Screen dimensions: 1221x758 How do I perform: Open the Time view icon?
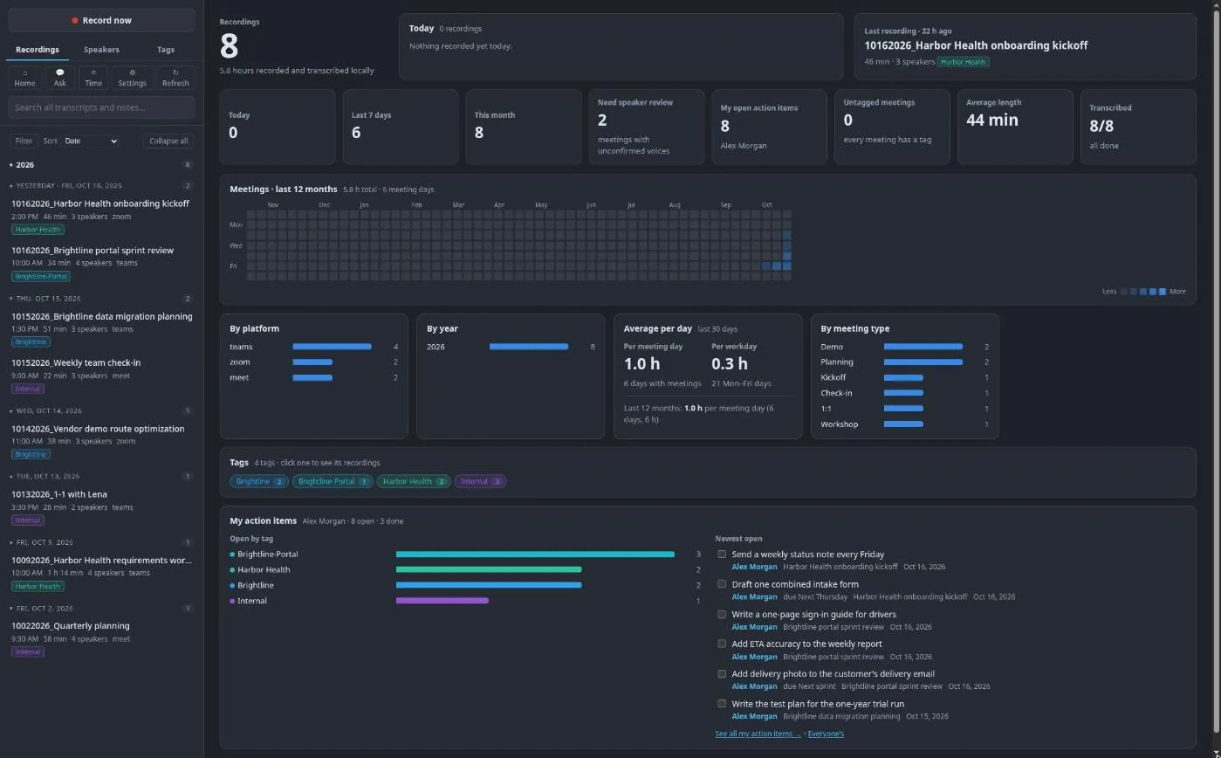[x=93, y=78]
